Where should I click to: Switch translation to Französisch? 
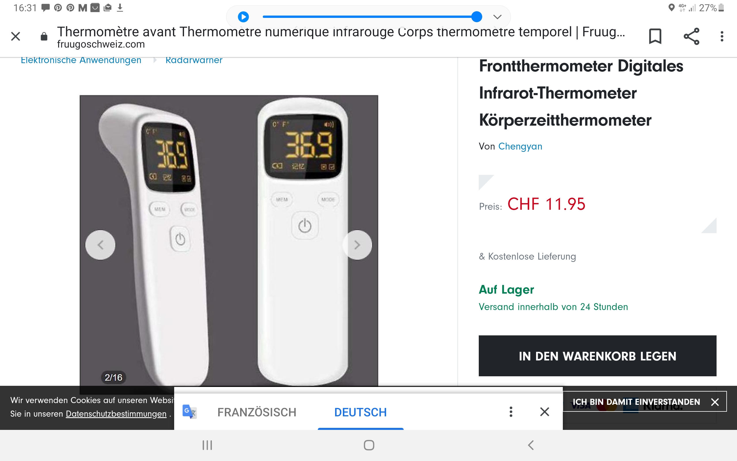pos(257,412)
